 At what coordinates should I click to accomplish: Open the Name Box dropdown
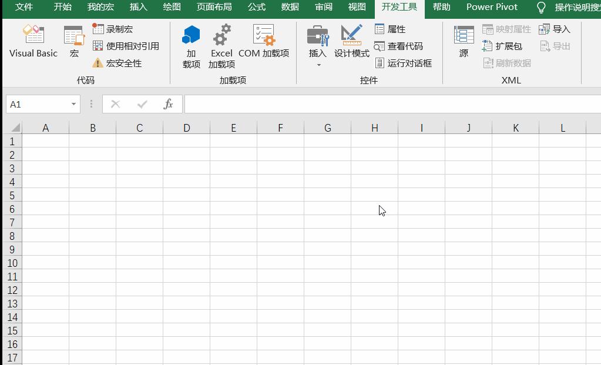coord(73,103)
